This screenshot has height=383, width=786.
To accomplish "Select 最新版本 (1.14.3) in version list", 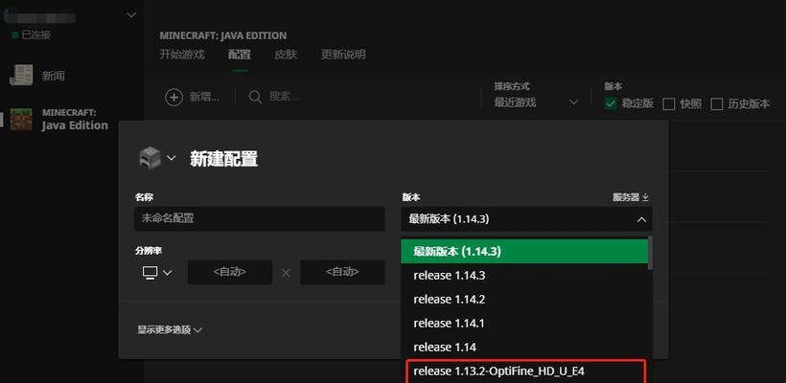I will click(x=524, y=251).
